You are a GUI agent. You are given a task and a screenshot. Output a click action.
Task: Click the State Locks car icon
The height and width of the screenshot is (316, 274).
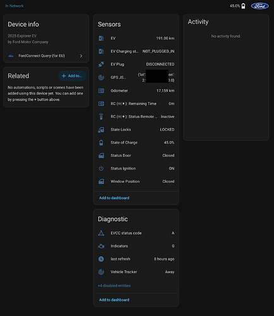coord(101,130)
